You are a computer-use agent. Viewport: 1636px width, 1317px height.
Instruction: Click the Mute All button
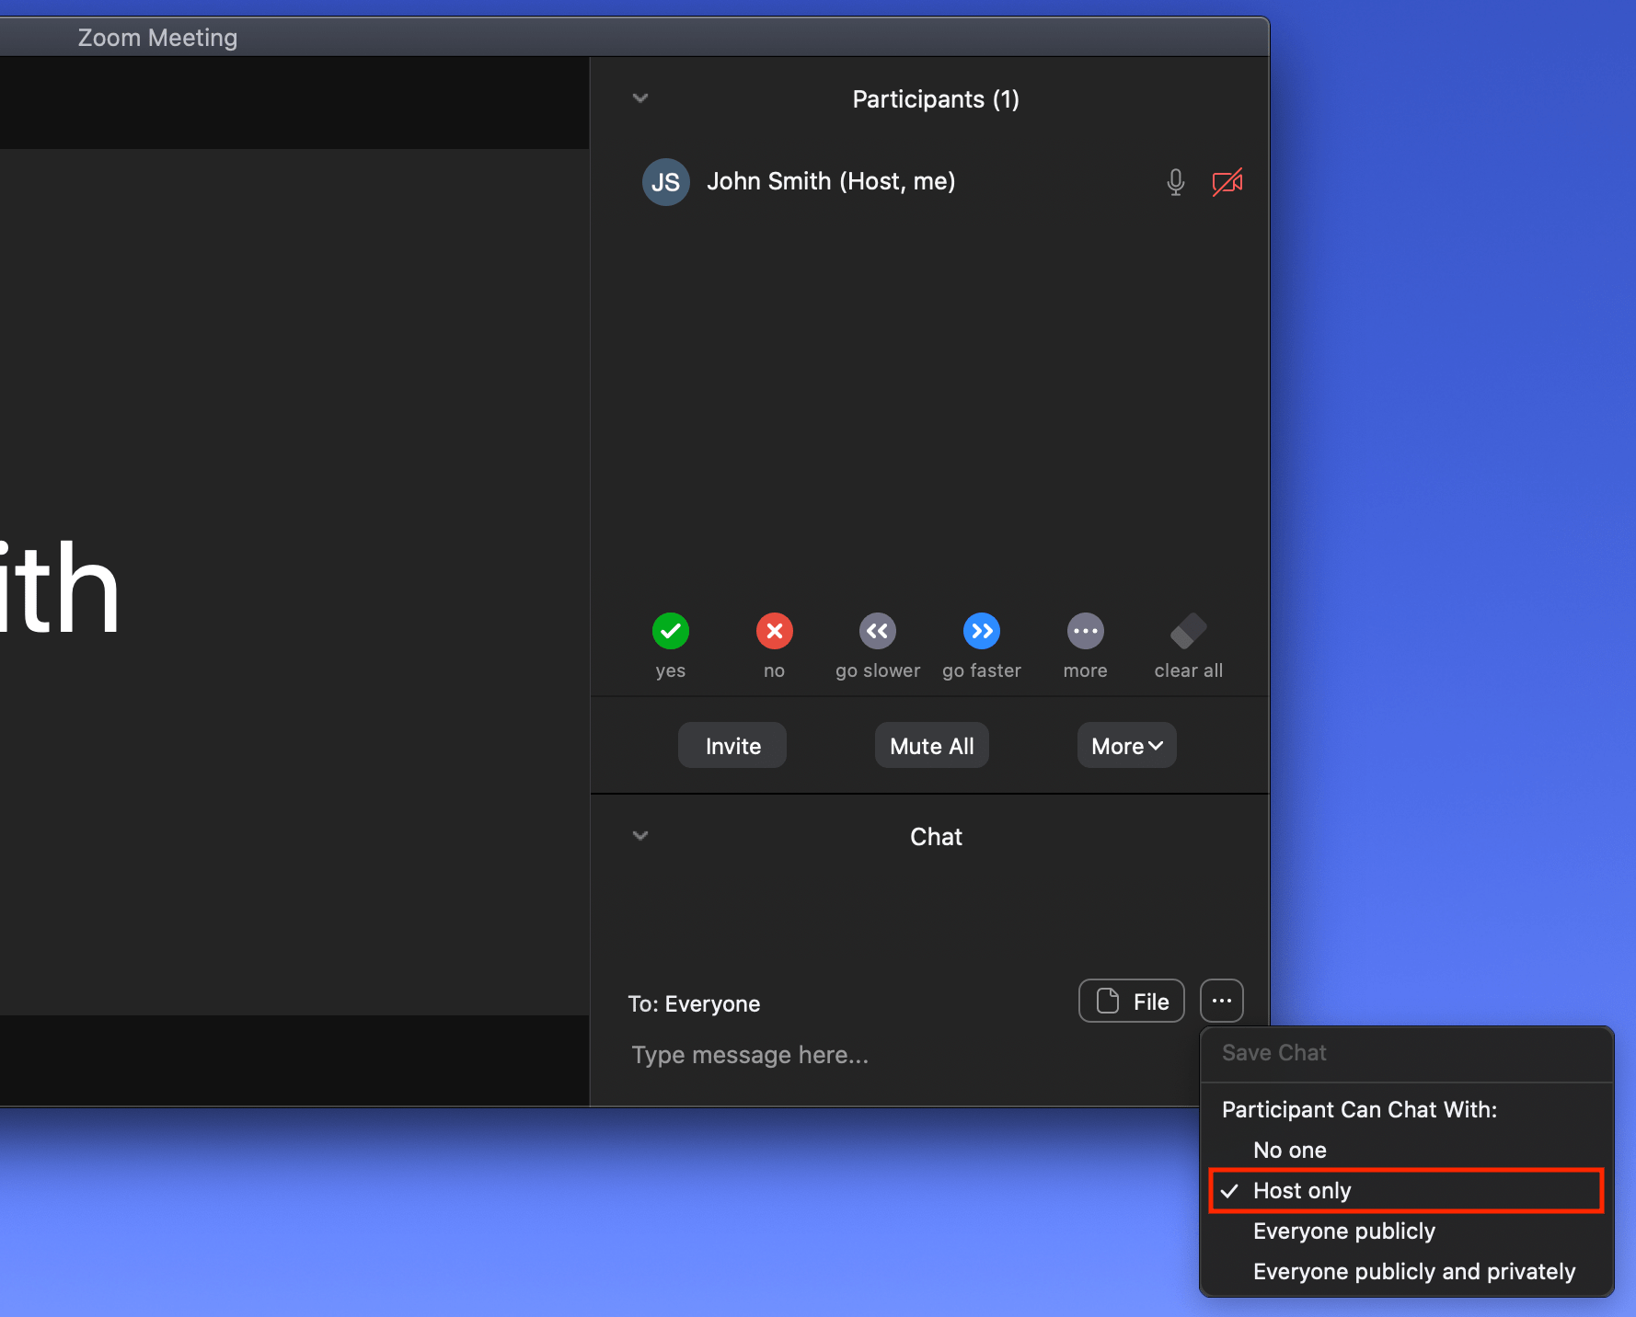[x=932, y=746]
